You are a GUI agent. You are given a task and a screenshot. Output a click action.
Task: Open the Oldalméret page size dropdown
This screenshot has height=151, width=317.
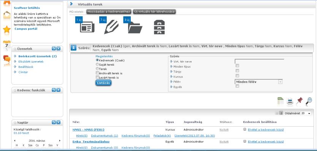306,113
